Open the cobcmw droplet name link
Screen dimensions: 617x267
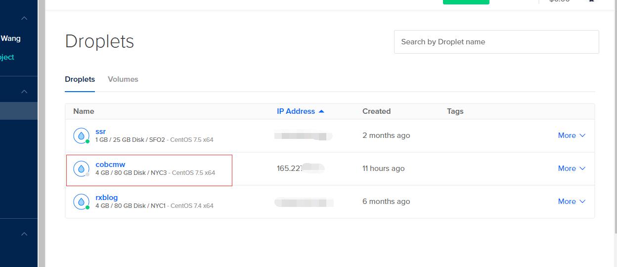[x=110, y=165]
